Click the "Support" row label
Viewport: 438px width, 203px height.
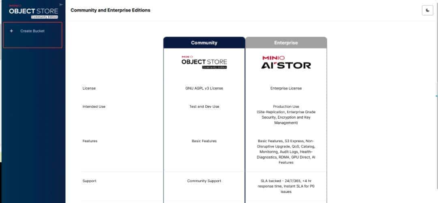pos(89,181)
